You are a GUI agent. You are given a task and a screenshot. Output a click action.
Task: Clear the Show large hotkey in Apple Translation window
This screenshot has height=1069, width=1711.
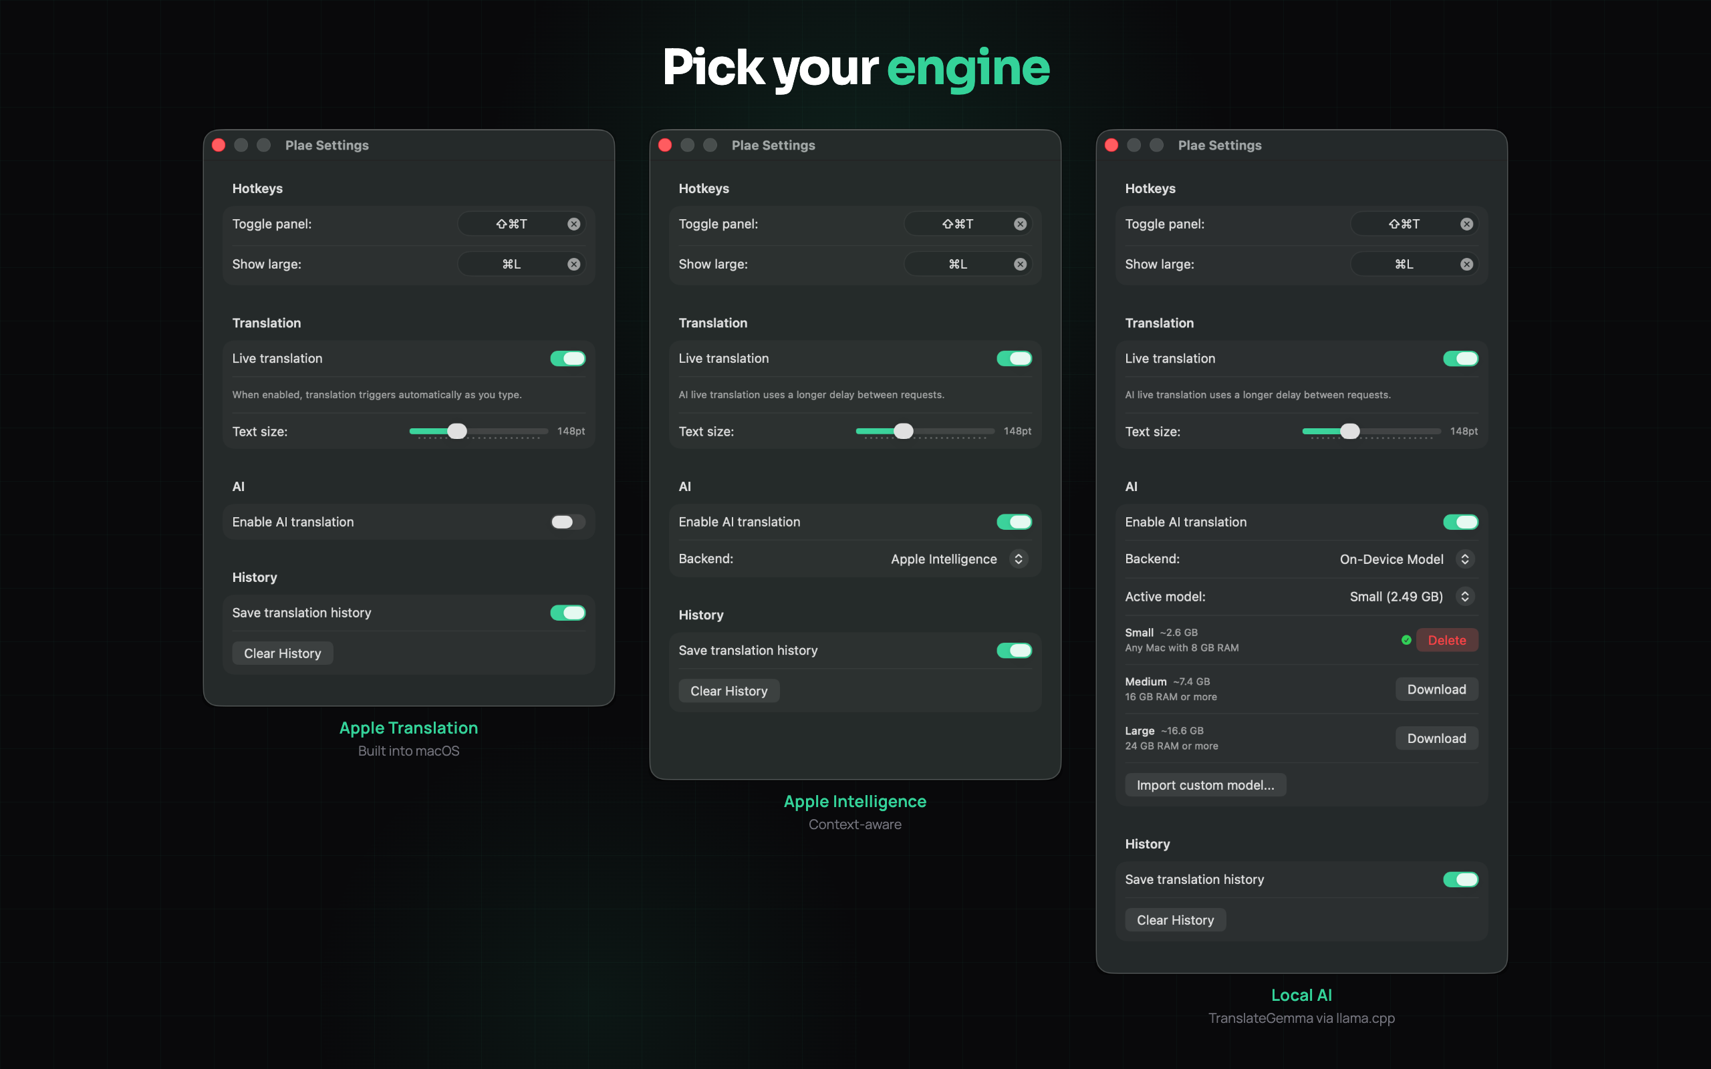tap(573, 264)
